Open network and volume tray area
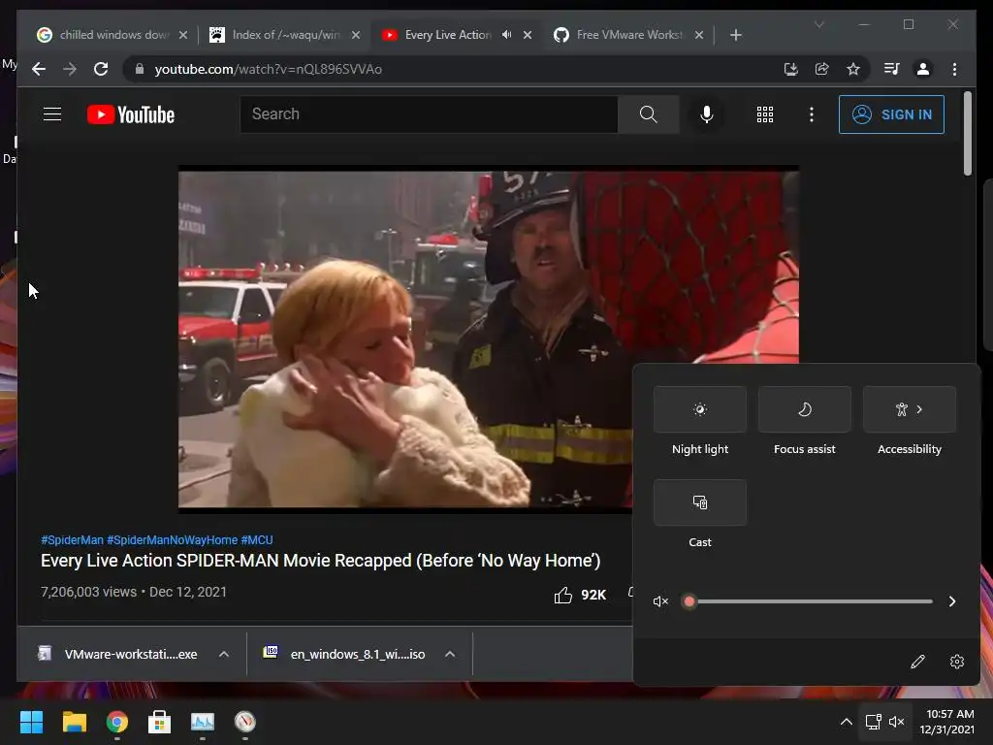This screenshot has height=745, width=993. pyautogui.click(x=884, y=722)
